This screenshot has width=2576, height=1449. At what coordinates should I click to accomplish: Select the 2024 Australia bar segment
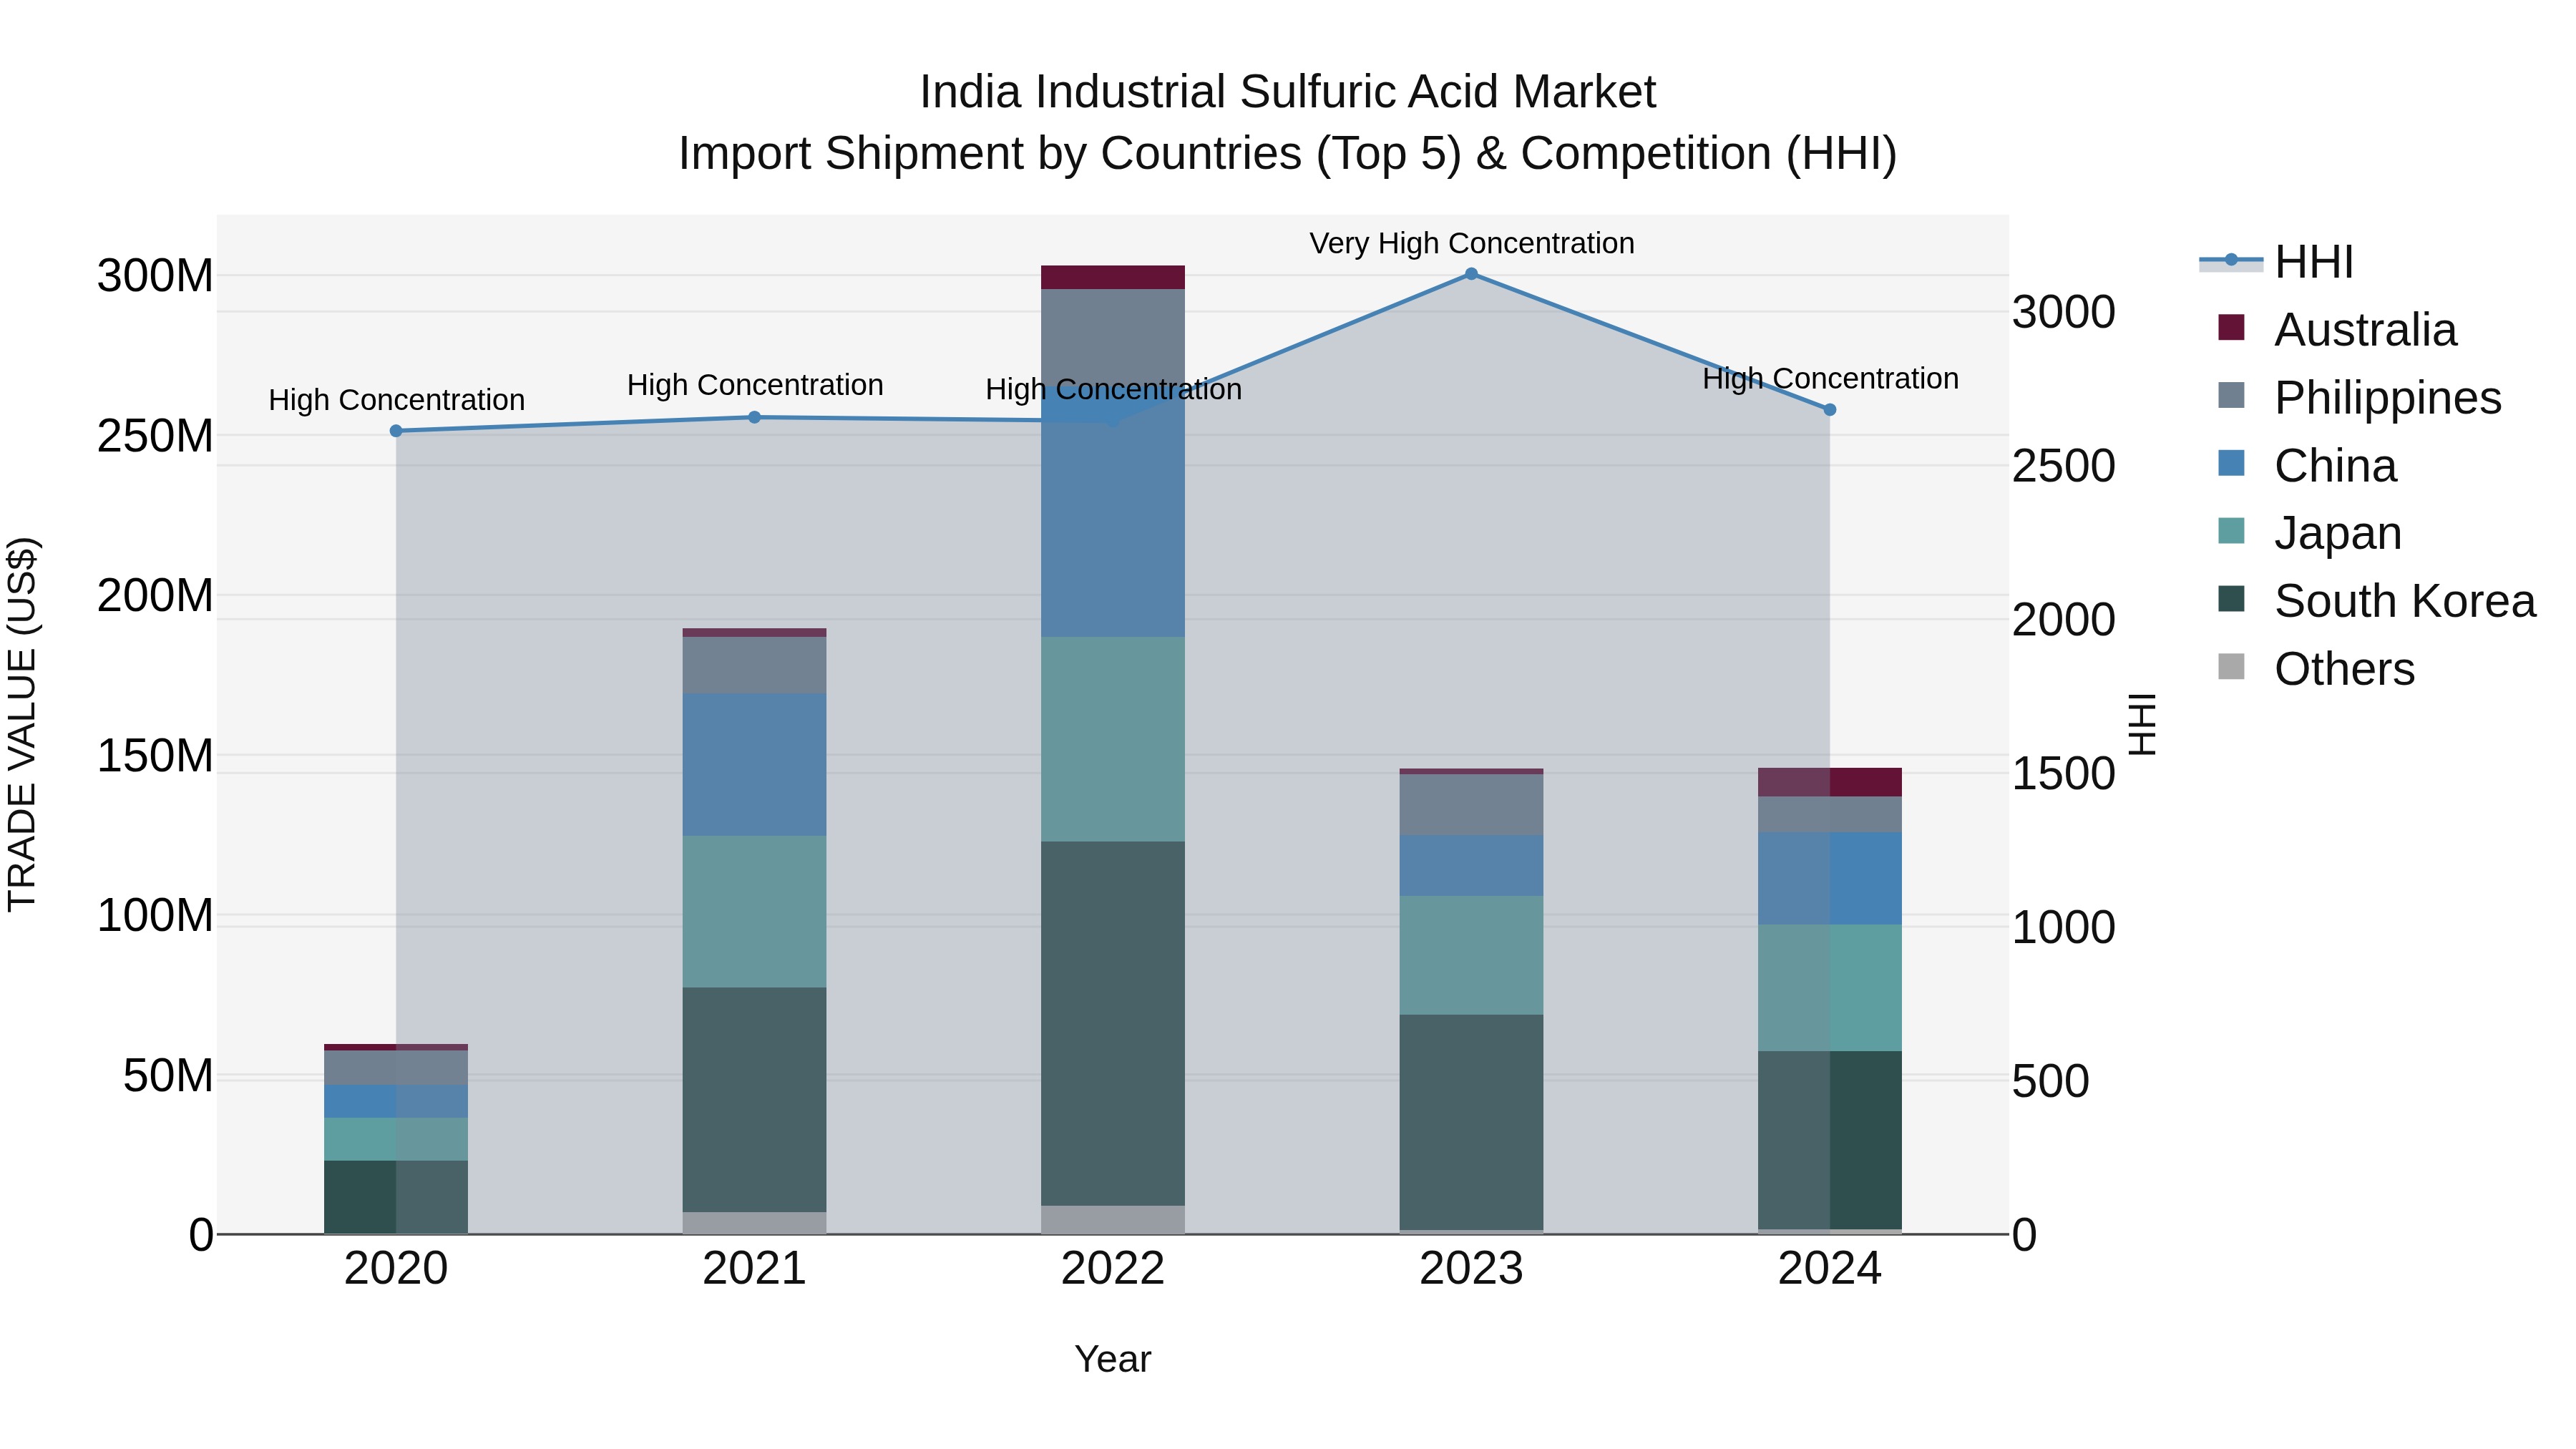click(1830, 782)
